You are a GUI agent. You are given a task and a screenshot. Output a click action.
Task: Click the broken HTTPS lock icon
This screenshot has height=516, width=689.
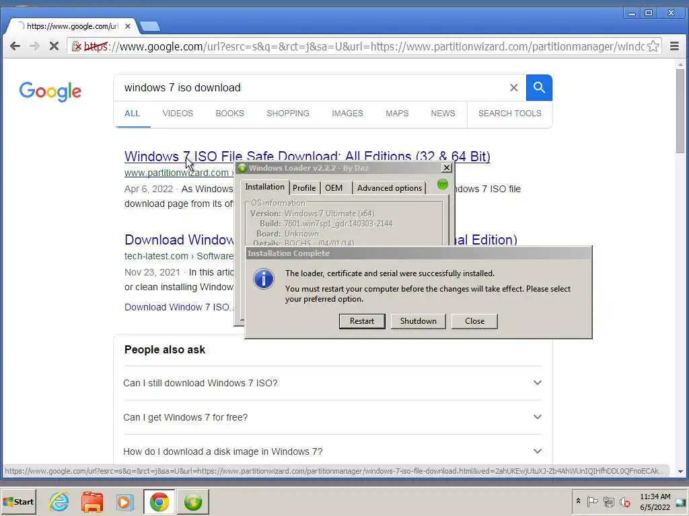pyautogui.click(x=77, y=46)
